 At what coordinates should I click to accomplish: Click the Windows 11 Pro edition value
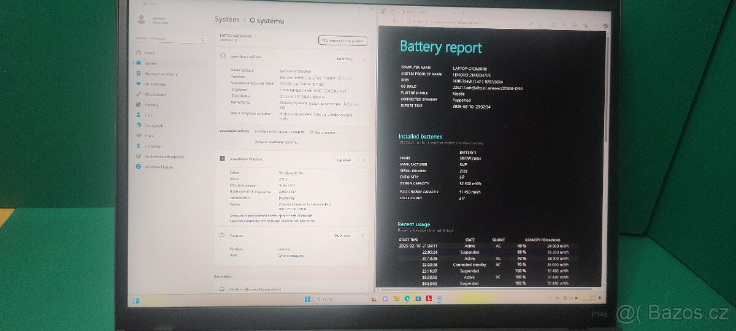click(x=292, y=173)
